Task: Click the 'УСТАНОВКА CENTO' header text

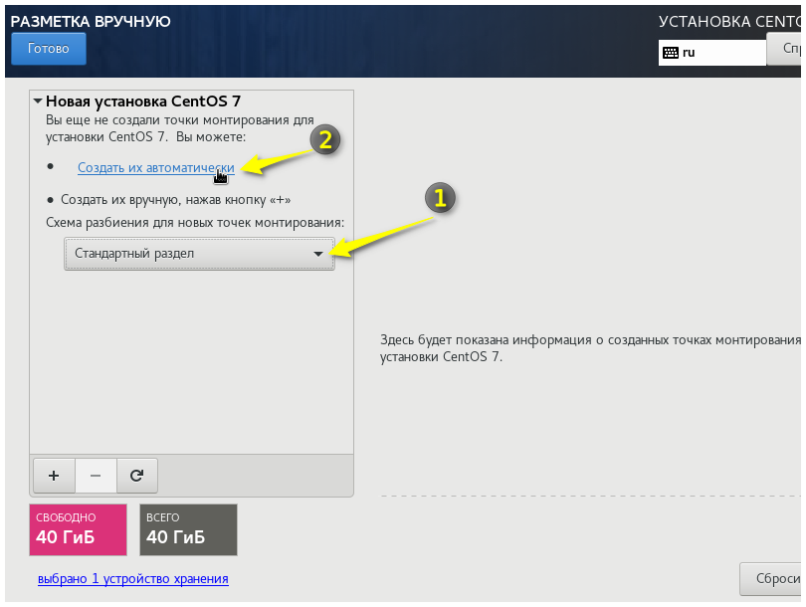Action: [729, 22]
